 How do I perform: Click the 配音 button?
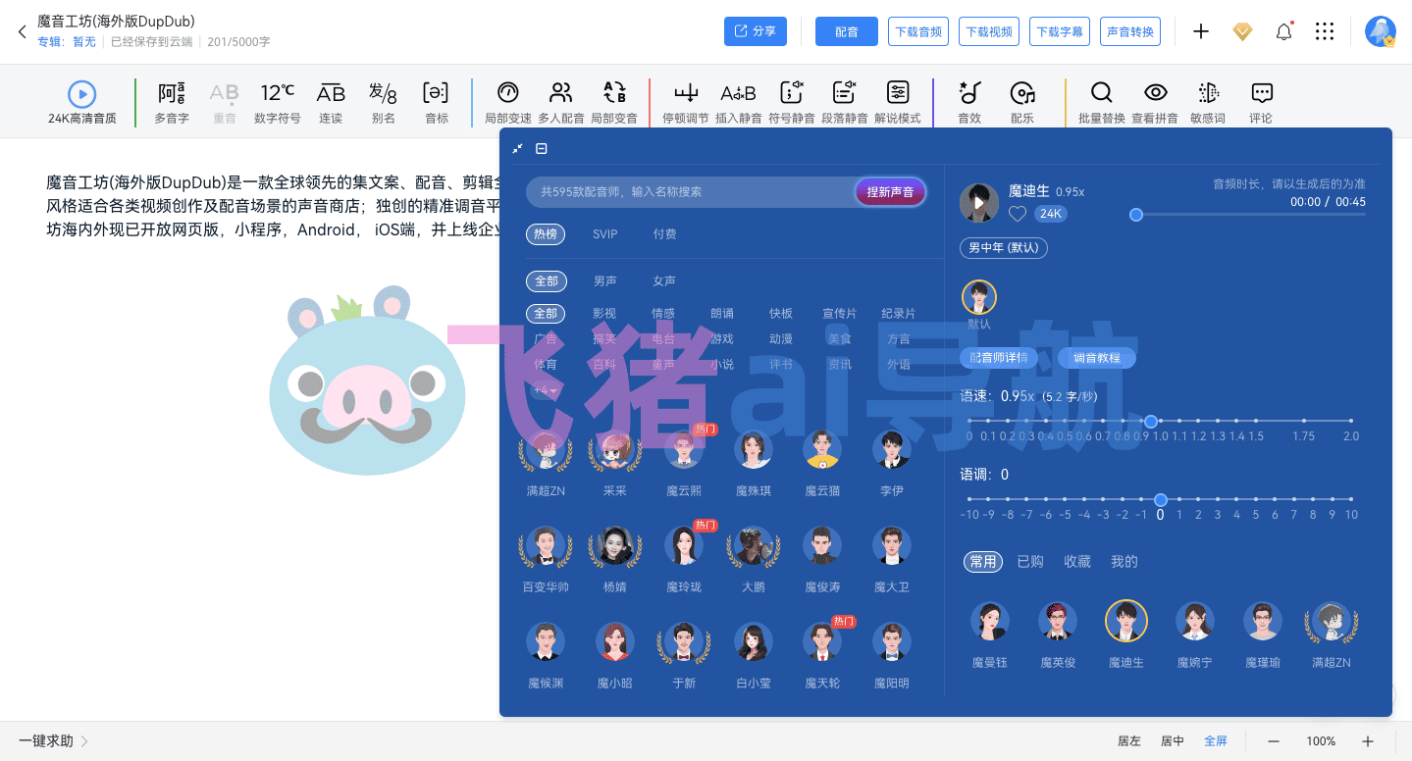tap(847, 31)
